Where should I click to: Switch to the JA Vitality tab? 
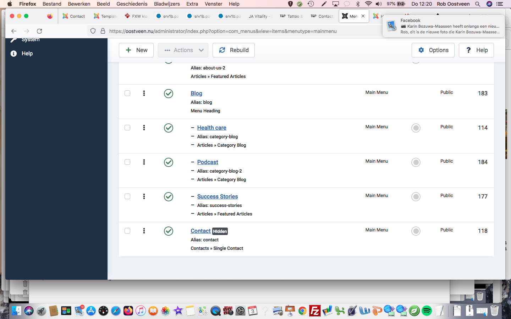[260, 16]
